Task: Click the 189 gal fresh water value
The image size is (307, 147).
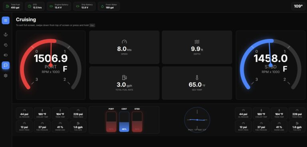Action: [110, 8]
